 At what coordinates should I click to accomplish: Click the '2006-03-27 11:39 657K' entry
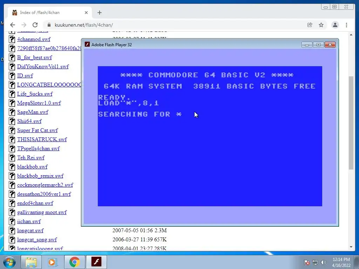click(140, 240)
